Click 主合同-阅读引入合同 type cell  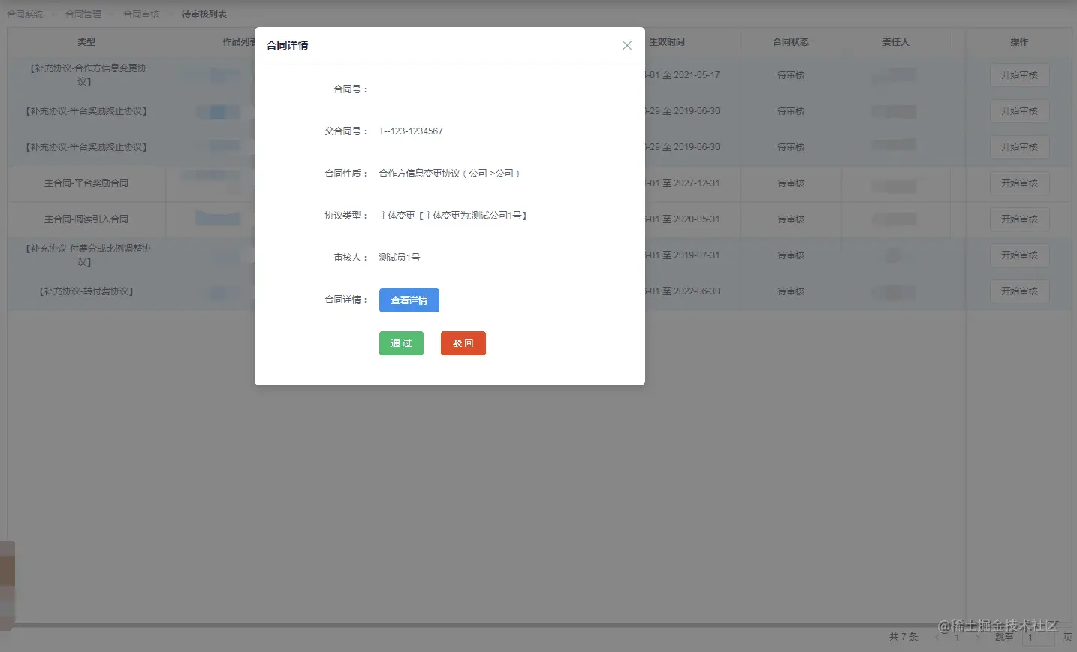coord(86,219)
